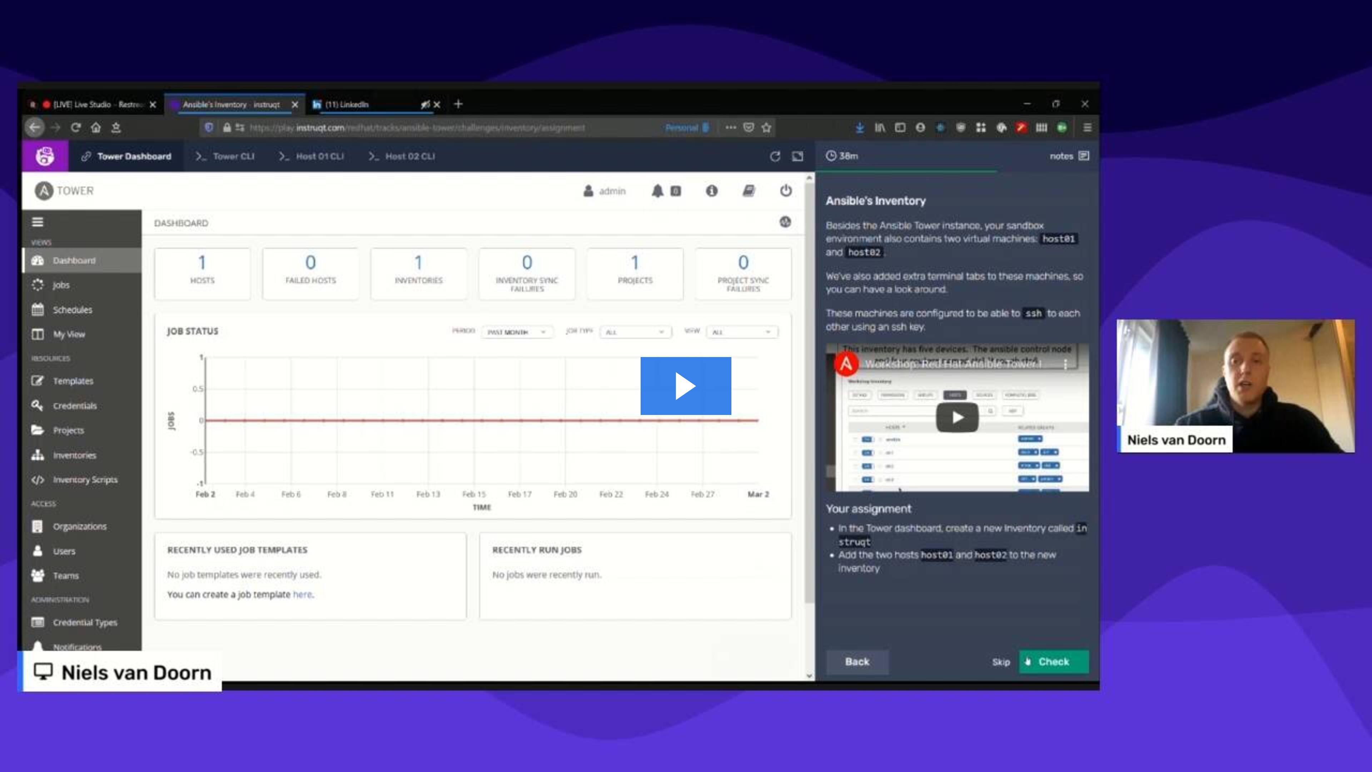
Task: Collapse the sidebar hamburger menu
Action: [37, 222]
